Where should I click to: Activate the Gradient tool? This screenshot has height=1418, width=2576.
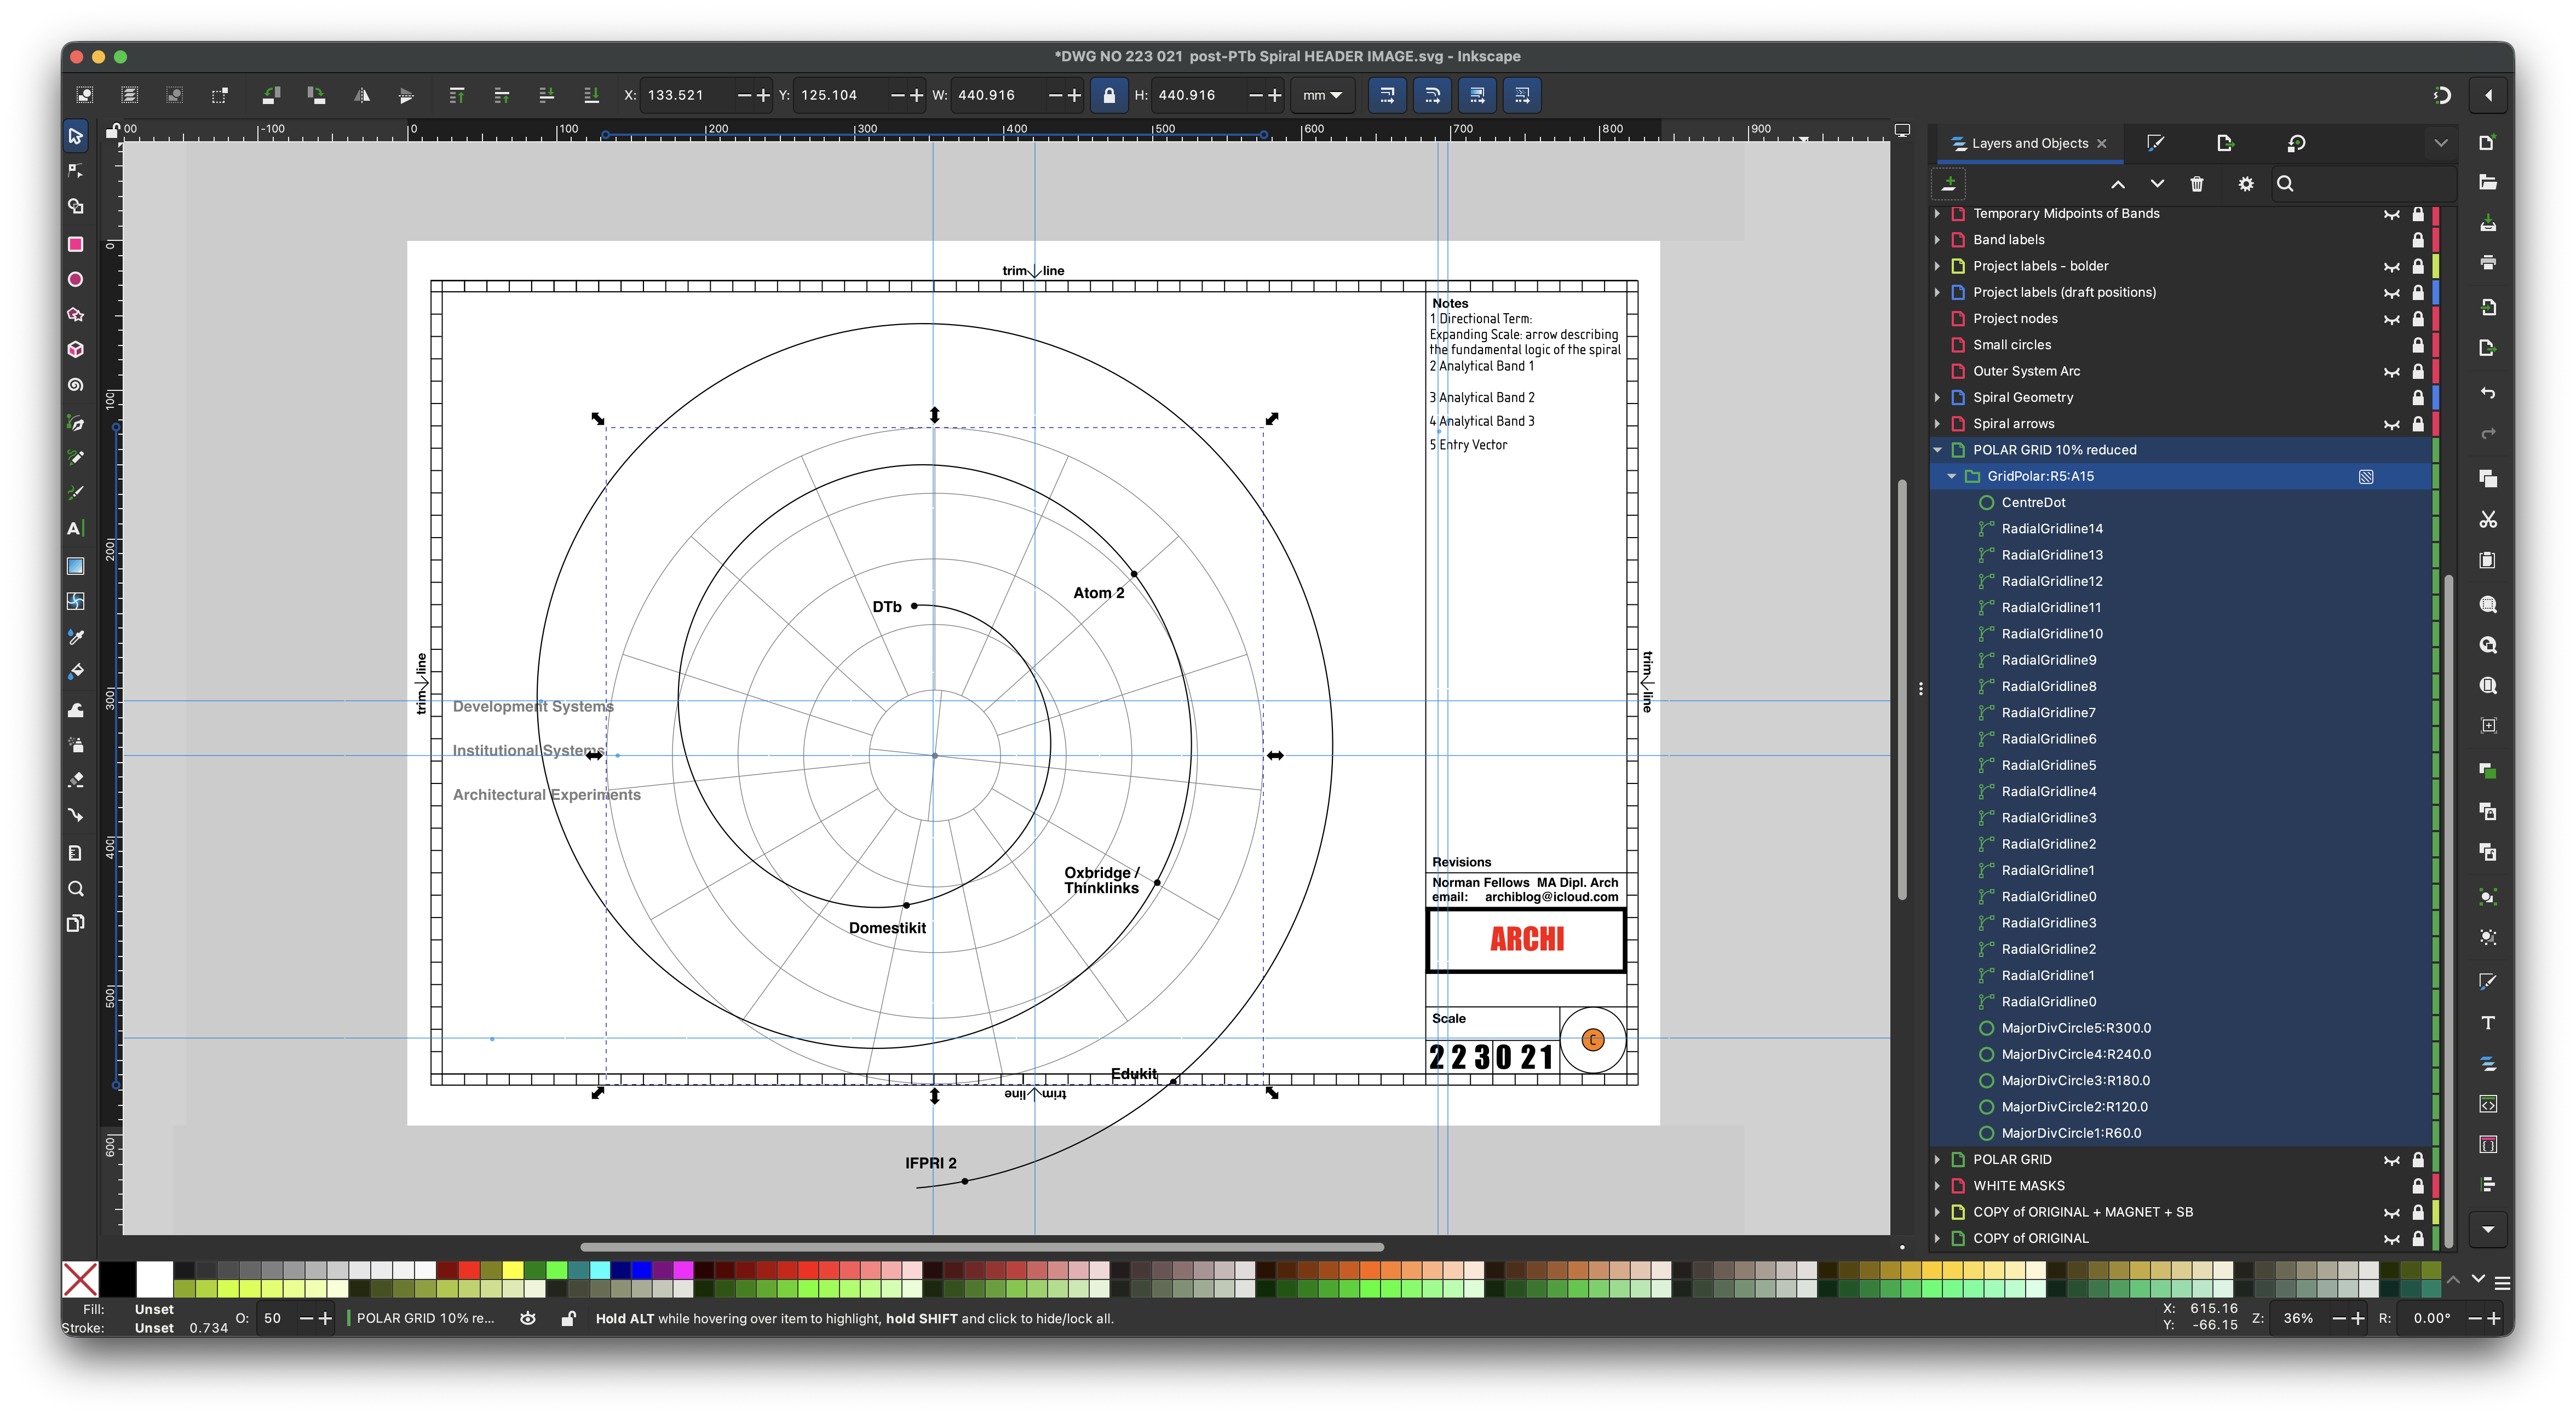tap(75, 566)
